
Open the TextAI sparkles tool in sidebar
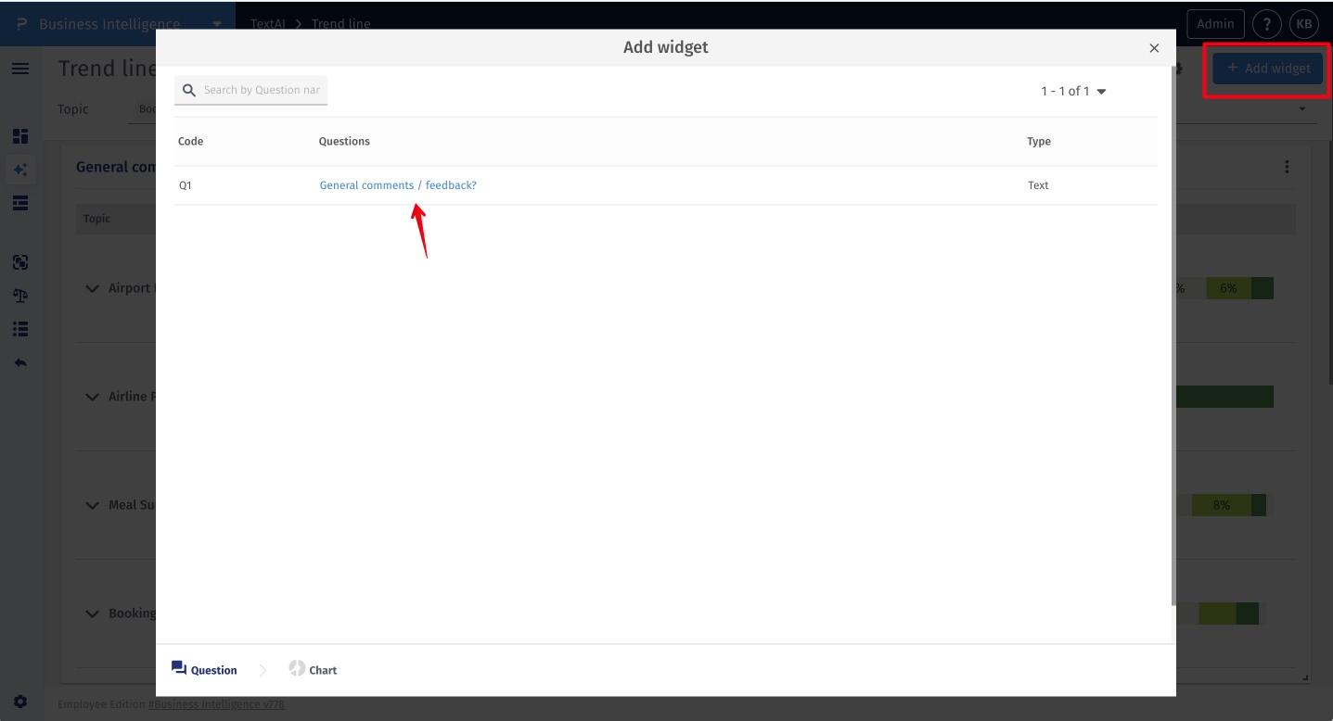coord(19,169)
